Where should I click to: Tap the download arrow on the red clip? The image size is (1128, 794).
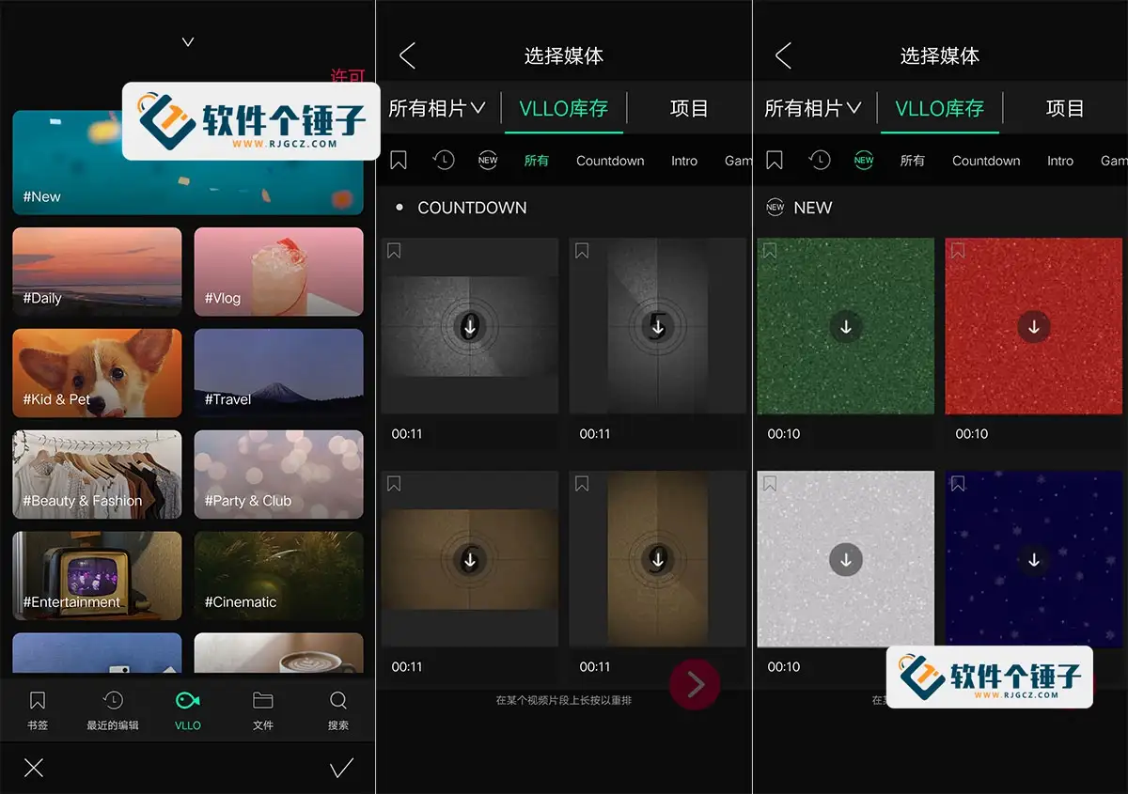click(x=1033, y=326)
